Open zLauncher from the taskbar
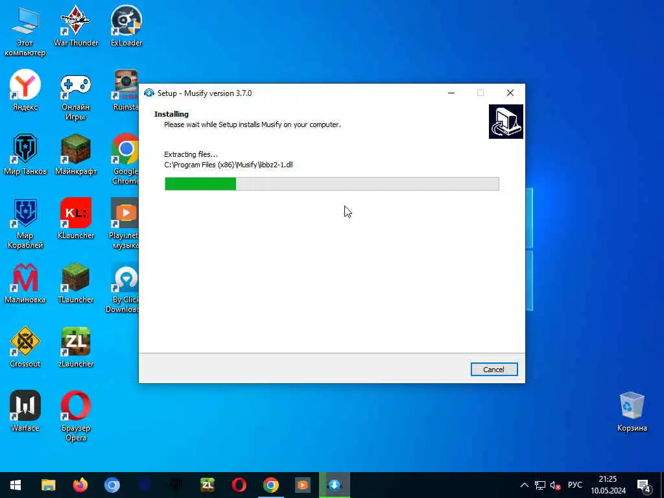This screenshot has height=498, width=664. [207, 485]
